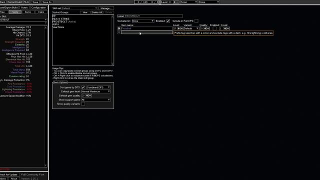
Task: Click socket groups list scrollbar
Action: coord(112,40)
